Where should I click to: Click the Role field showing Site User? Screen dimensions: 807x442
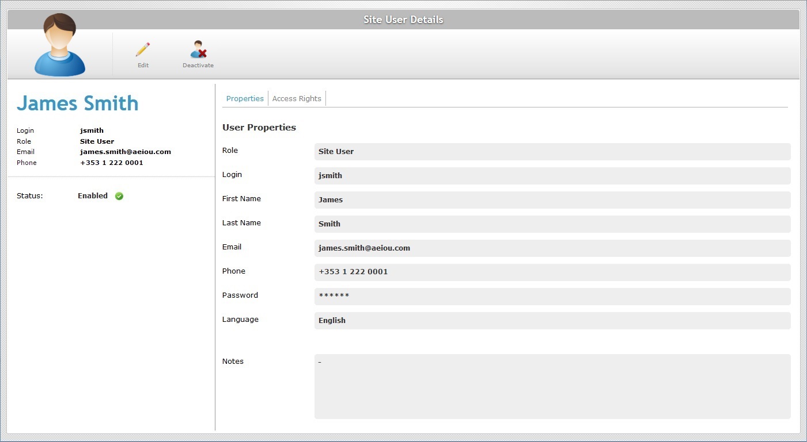tap(552, 152)
